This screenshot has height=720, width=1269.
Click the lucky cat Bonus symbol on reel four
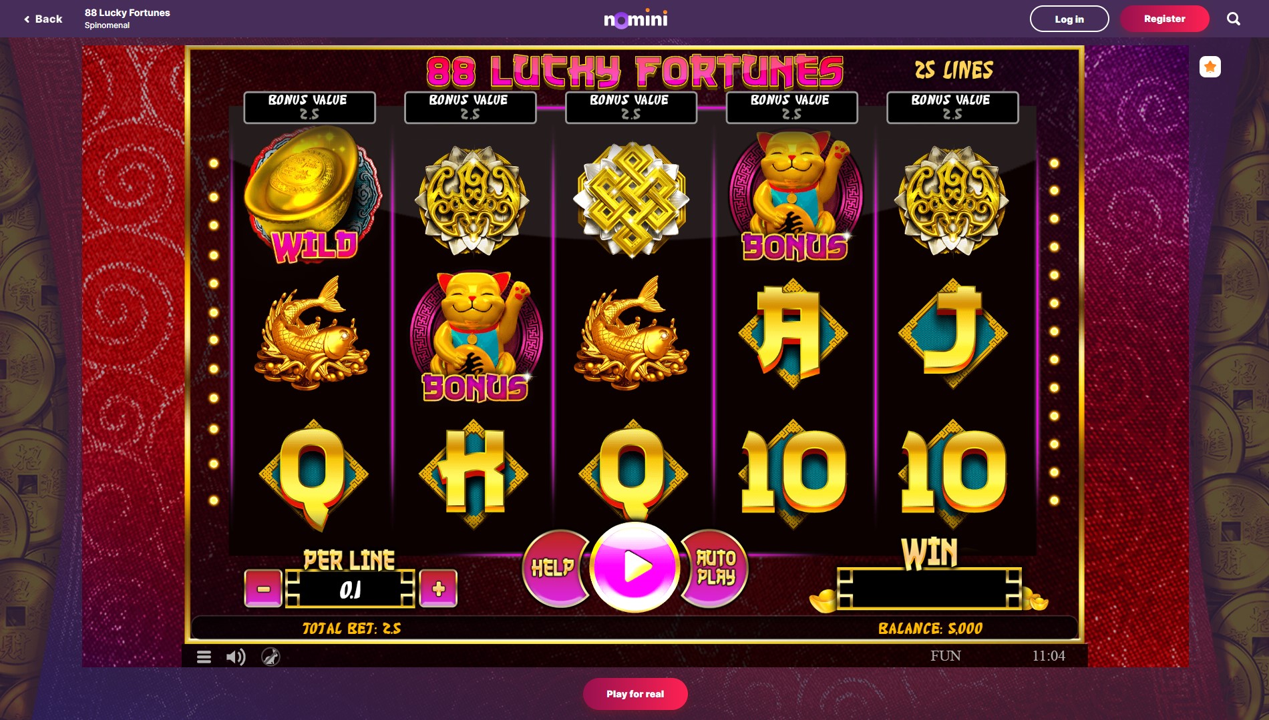coord(794,195)
